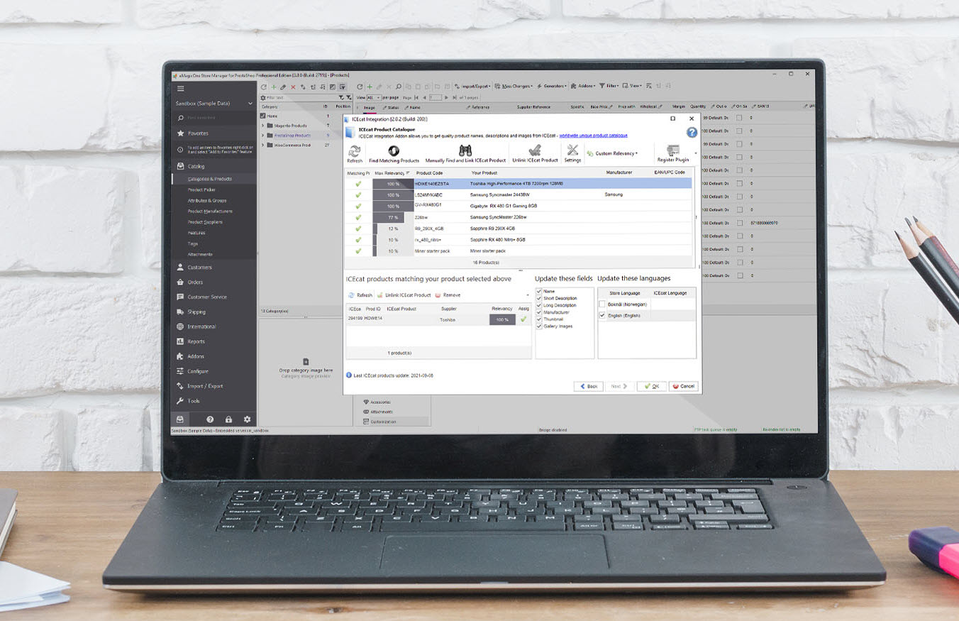959x621 pixels.
Task: Click the Filter text input field
Action: [x=301, y=98]
